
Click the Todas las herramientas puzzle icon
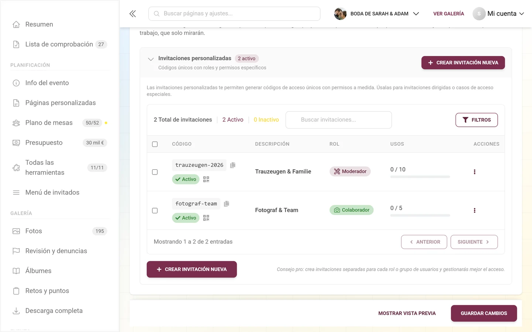16,167
